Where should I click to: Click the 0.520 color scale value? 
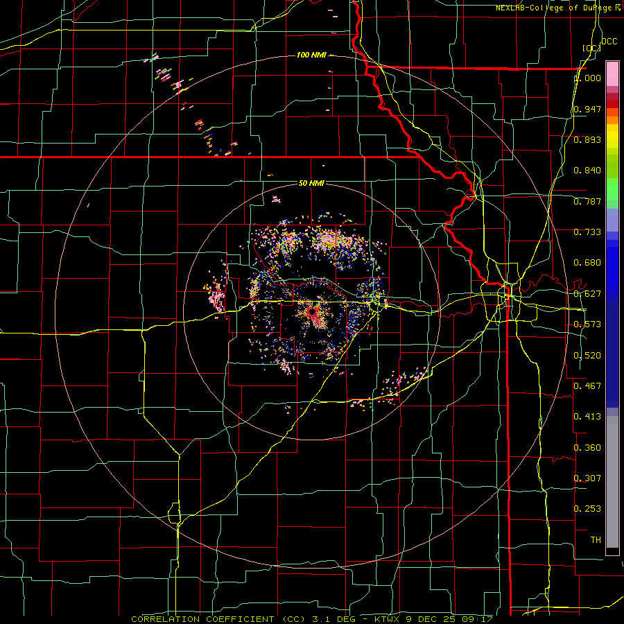tap(587, 356)
